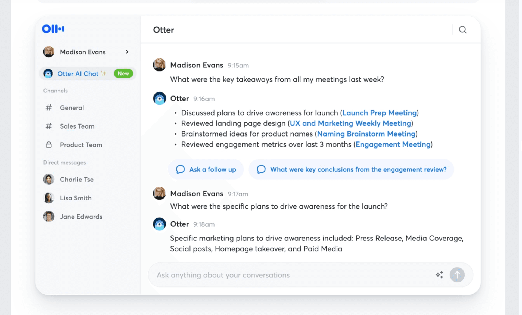The height and width of the screenshot is (315, 522).
Task: Open direct message with Charlie Tse
Action: [77, 180]
